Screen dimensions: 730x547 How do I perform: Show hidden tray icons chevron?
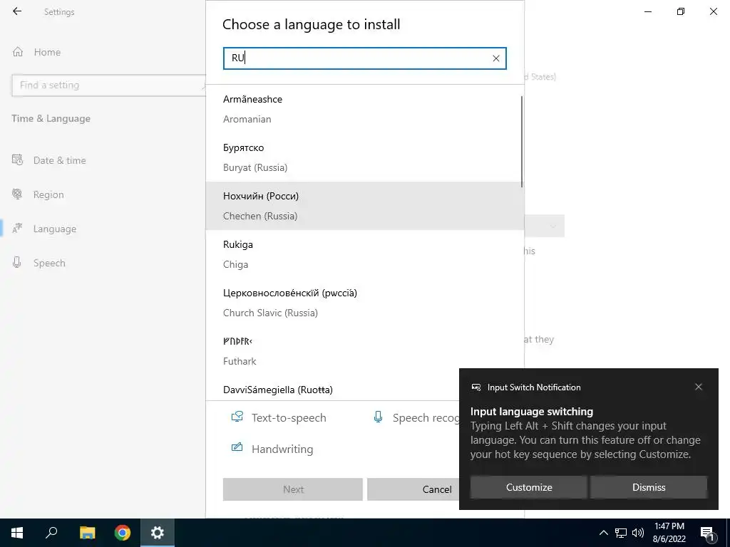tap(603, 533)
